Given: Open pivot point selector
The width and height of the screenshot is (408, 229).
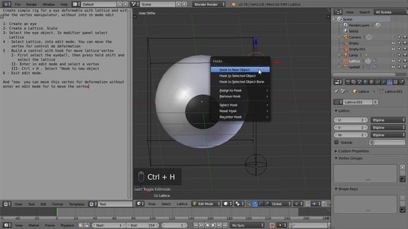Looking at the screenshot, I should coord(239,204).
